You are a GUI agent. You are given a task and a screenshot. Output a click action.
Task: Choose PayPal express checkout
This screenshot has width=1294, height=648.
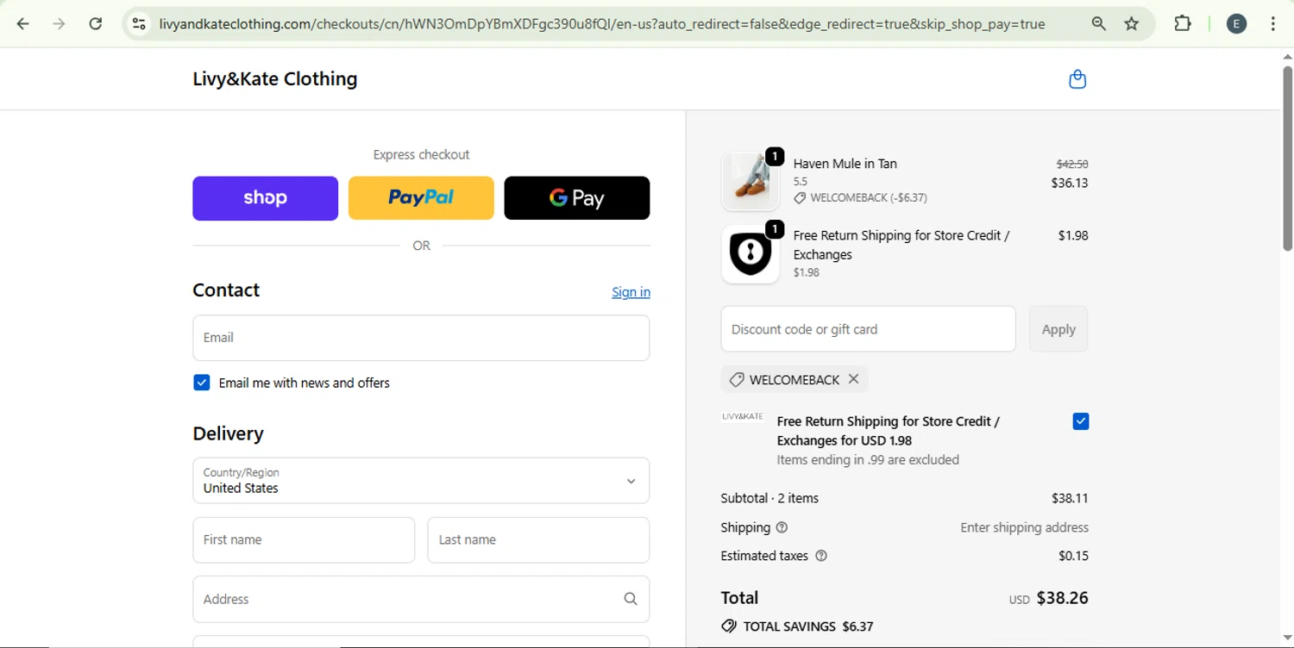tap(421, 198)
